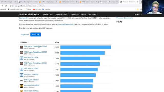The width and height of the screenshot is (164, 92).
Task: Click AMD icon next to Threadripper 3990X
Action: pos(22,47)
